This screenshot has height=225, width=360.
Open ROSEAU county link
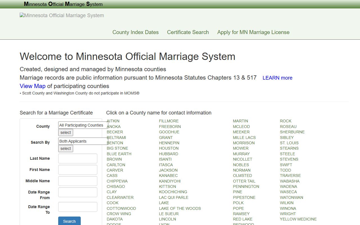coord(288,127)
